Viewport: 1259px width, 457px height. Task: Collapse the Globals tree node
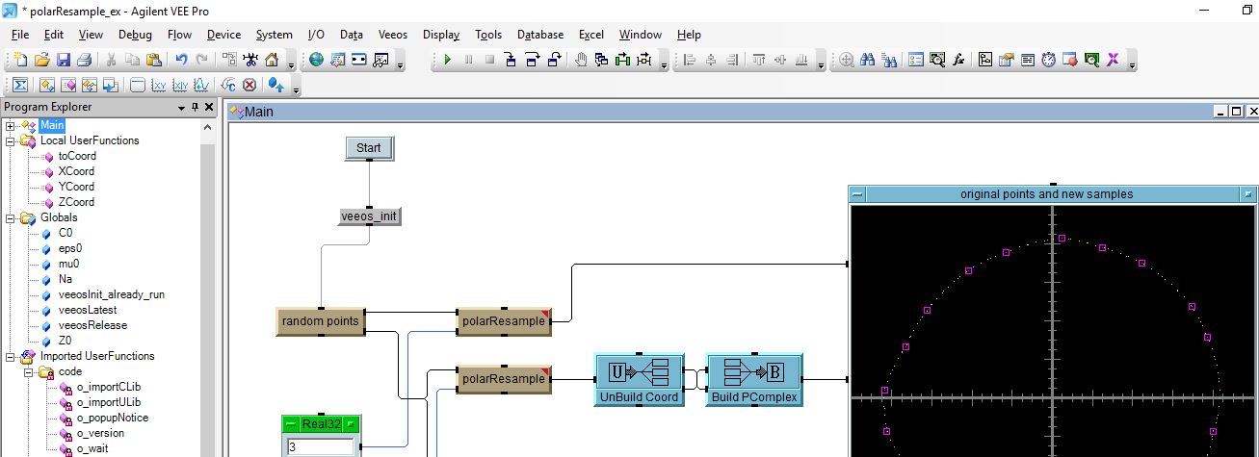11,218
